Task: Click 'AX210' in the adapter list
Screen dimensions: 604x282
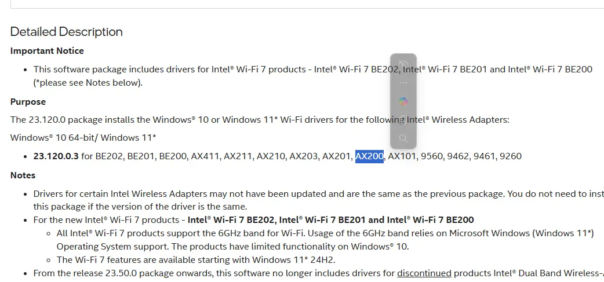Action: 271,156
